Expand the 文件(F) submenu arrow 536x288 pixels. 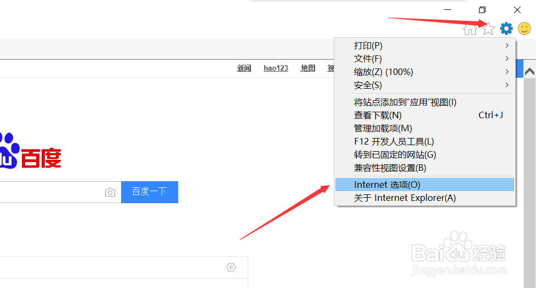507,59
